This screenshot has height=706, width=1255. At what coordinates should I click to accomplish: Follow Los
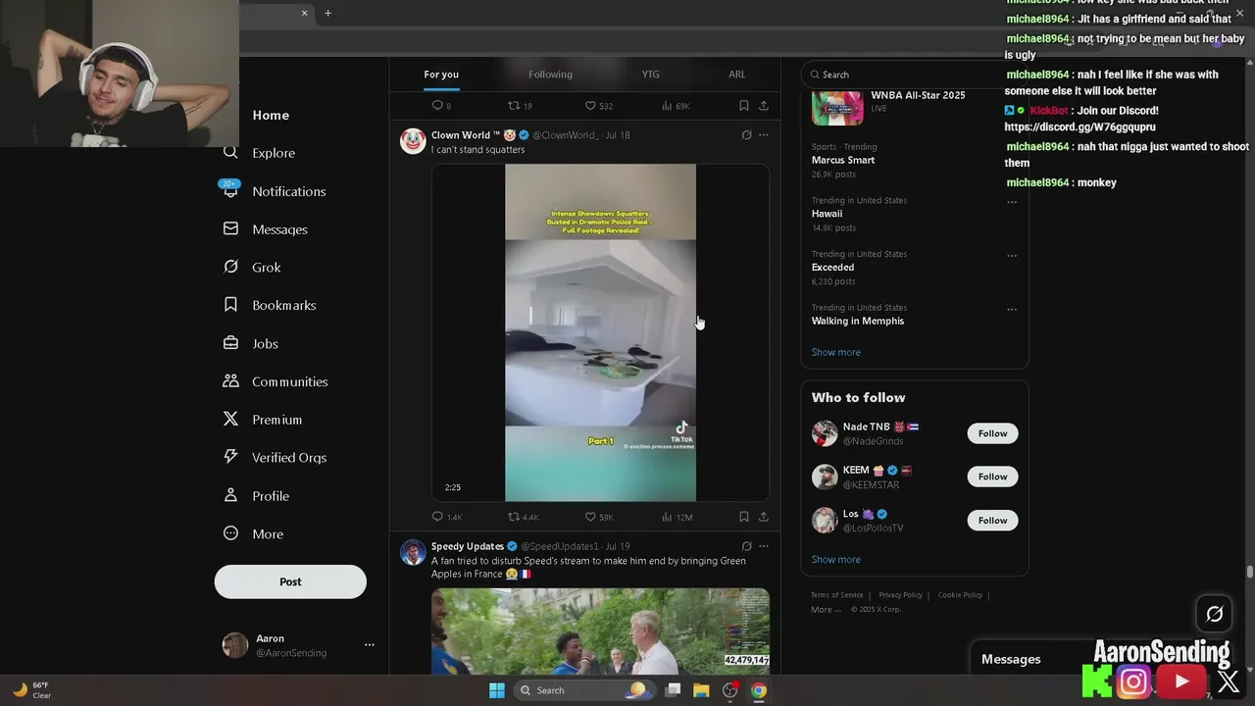tap(992, 520)
